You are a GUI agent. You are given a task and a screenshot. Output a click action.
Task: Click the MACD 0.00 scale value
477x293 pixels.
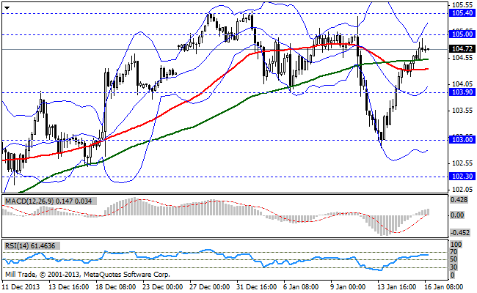[x=457, y=215]
